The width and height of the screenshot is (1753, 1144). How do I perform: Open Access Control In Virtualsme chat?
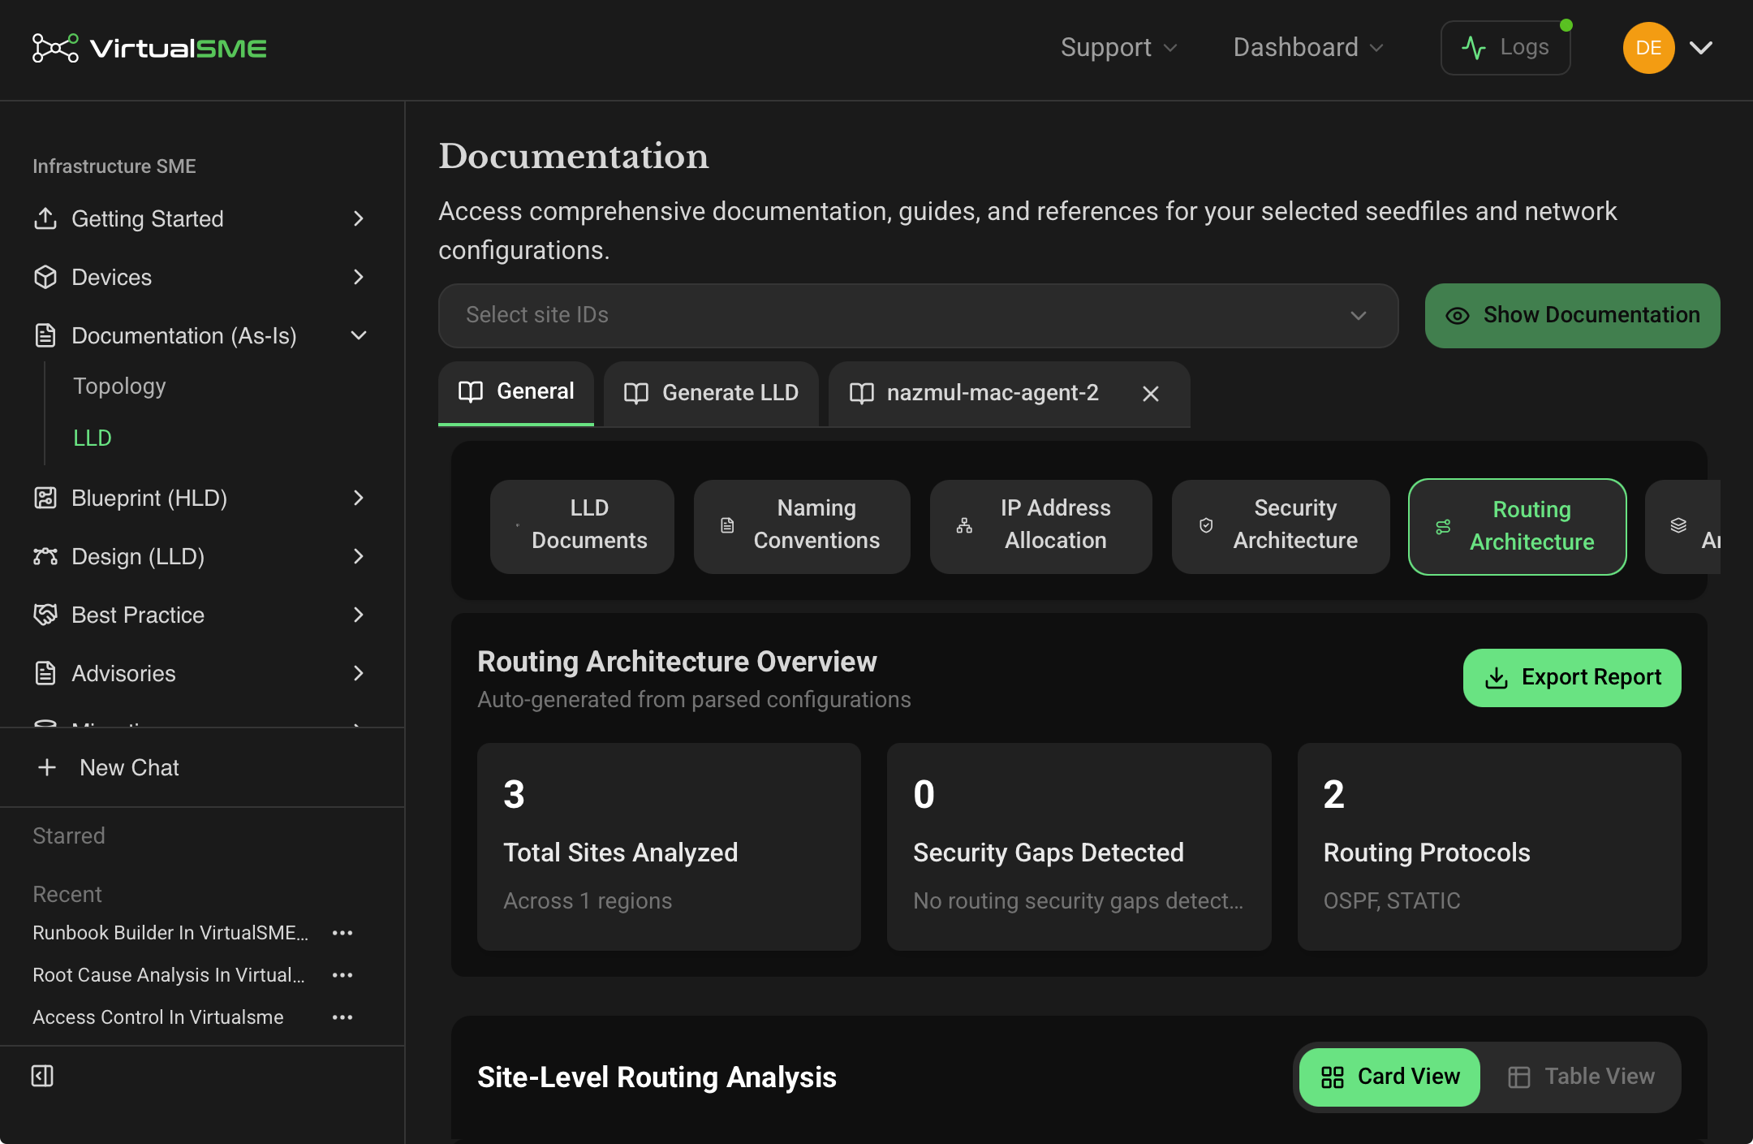[x=158, y=1017]
